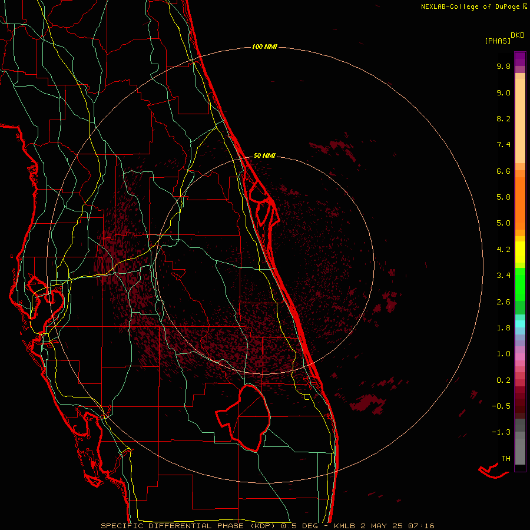Click the 8.2 scale value
This screenshot has width=530, height=530.
tap(503, 118)
